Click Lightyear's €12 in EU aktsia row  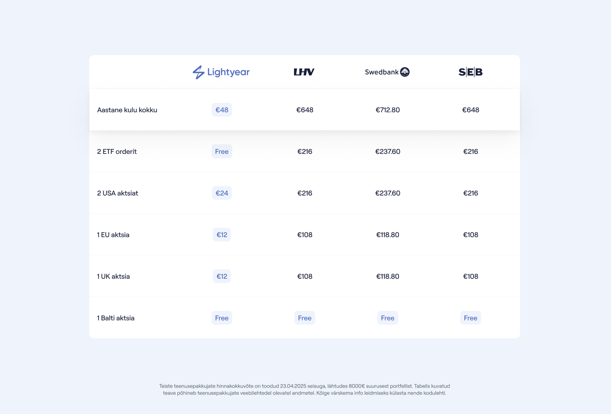(x=222, y=235)
